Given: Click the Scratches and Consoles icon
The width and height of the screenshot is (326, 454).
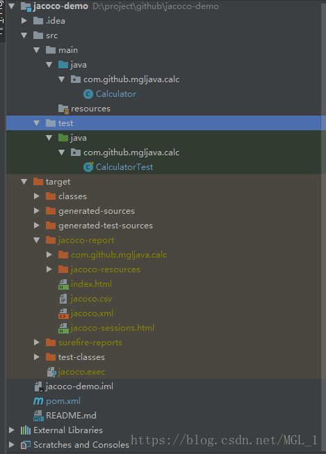Looking at the screenshot, I should coord(26,445).
